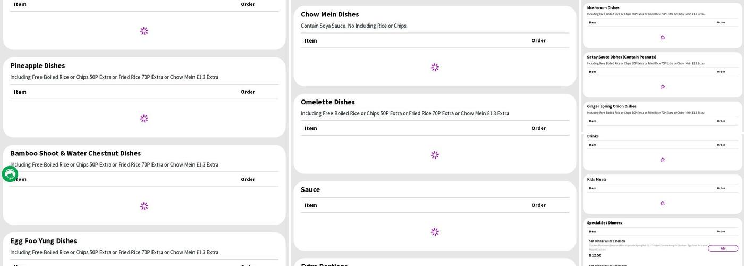Click the Satay Sauce Dishes loading spinner
744x266 pixels.
point(662,87)
